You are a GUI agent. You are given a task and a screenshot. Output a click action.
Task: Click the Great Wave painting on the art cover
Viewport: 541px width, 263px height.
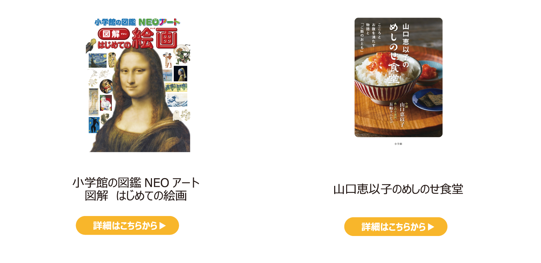tap(177, 100)
